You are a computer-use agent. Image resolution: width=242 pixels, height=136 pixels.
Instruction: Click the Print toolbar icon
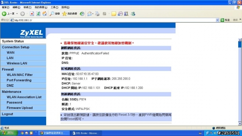point(97,14)
